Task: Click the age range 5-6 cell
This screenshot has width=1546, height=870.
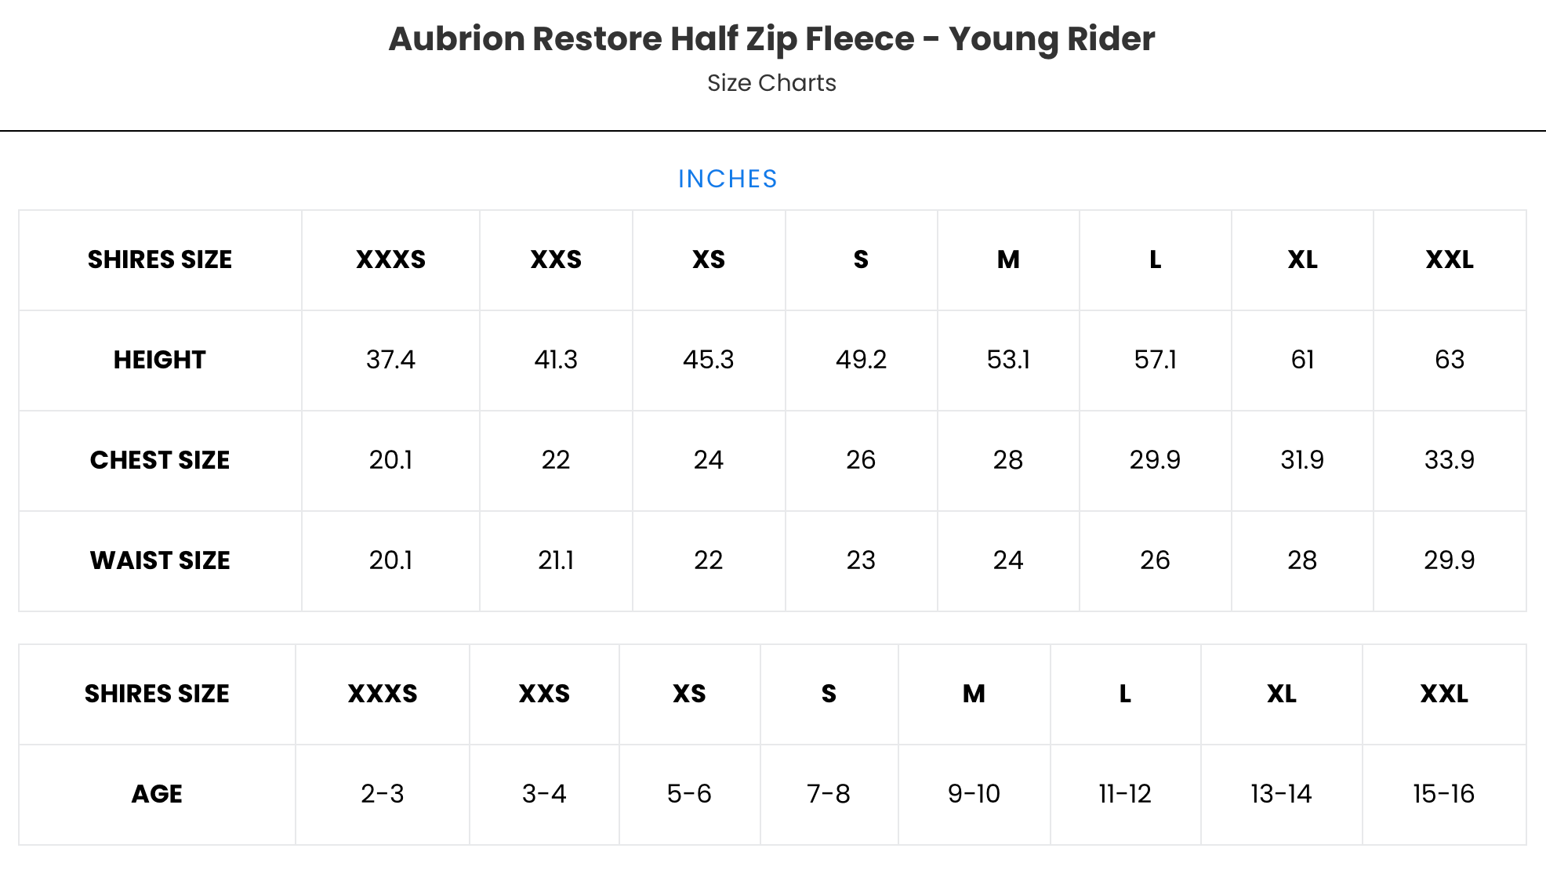Action: click(689, 794)
